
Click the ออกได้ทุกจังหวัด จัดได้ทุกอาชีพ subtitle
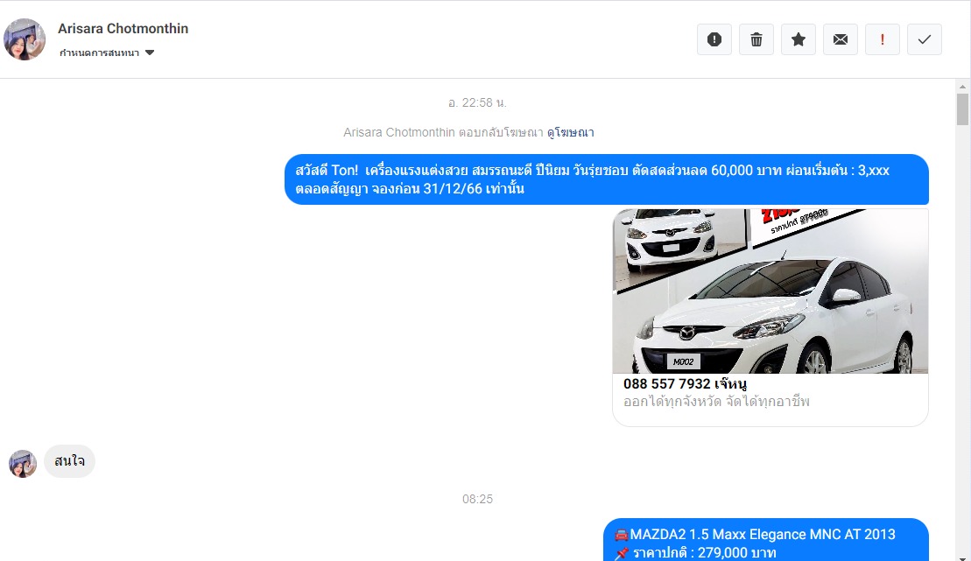716,402
